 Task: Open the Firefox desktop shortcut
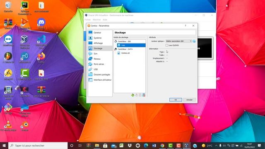41,58
